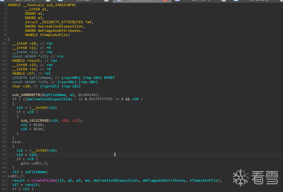Screen dimensions: 283x192
Task: Open the Structures tab
Action: pyautogui.click(x=259, y=1)
